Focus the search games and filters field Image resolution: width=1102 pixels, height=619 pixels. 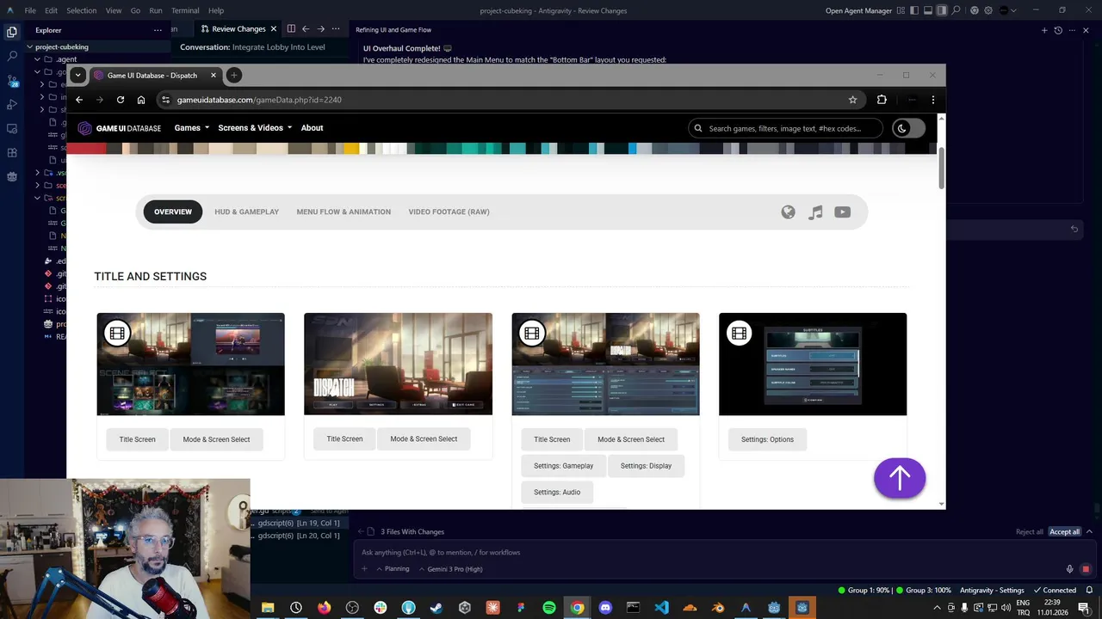click(785, 128)
